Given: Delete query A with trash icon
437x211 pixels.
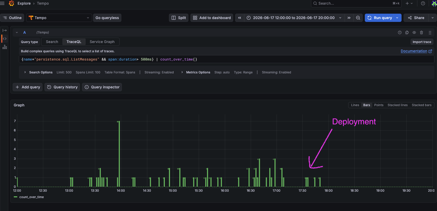Looking at the screenshot, I should pos(421,32).
